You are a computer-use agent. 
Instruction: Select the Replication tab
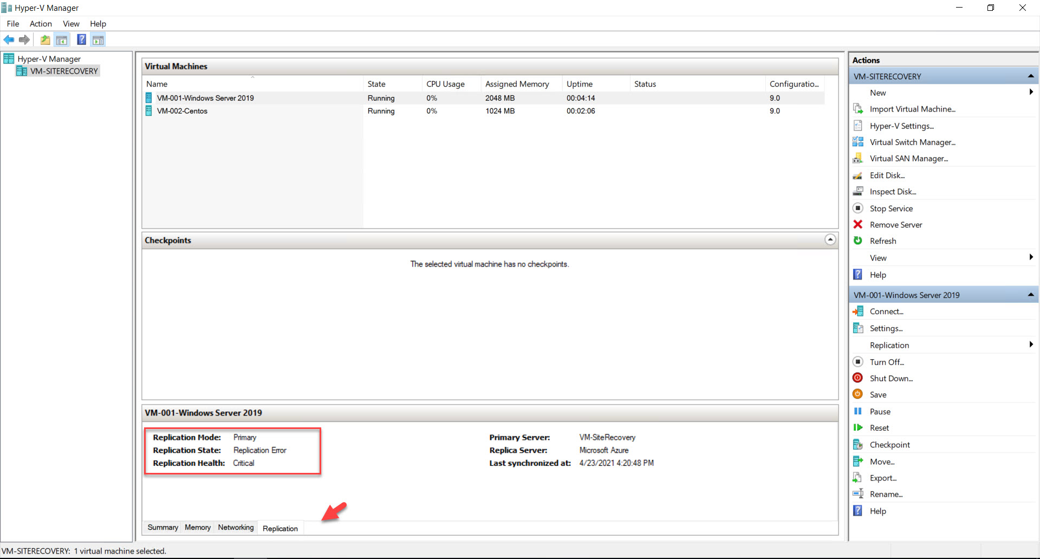(280, 528)
